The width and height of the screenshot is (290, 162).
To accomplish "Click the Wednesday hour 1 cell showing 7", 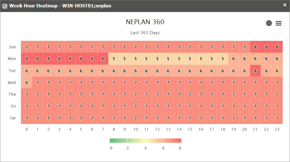I will pos(37,83).
